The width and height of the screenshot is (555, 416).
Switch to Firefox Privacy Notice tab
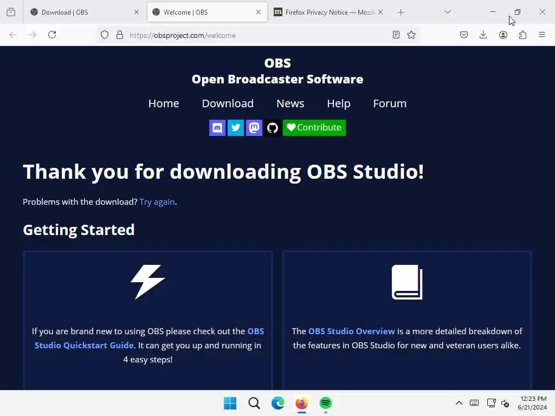[328, 12]
